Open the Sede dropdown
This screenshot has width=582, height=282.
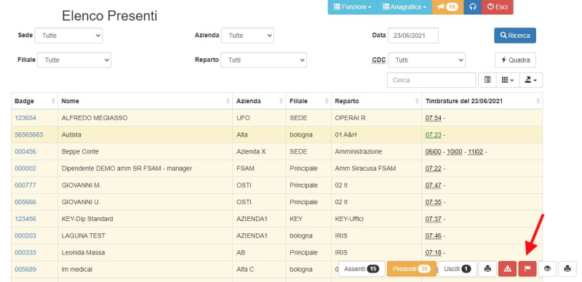(x=68, y=36)
